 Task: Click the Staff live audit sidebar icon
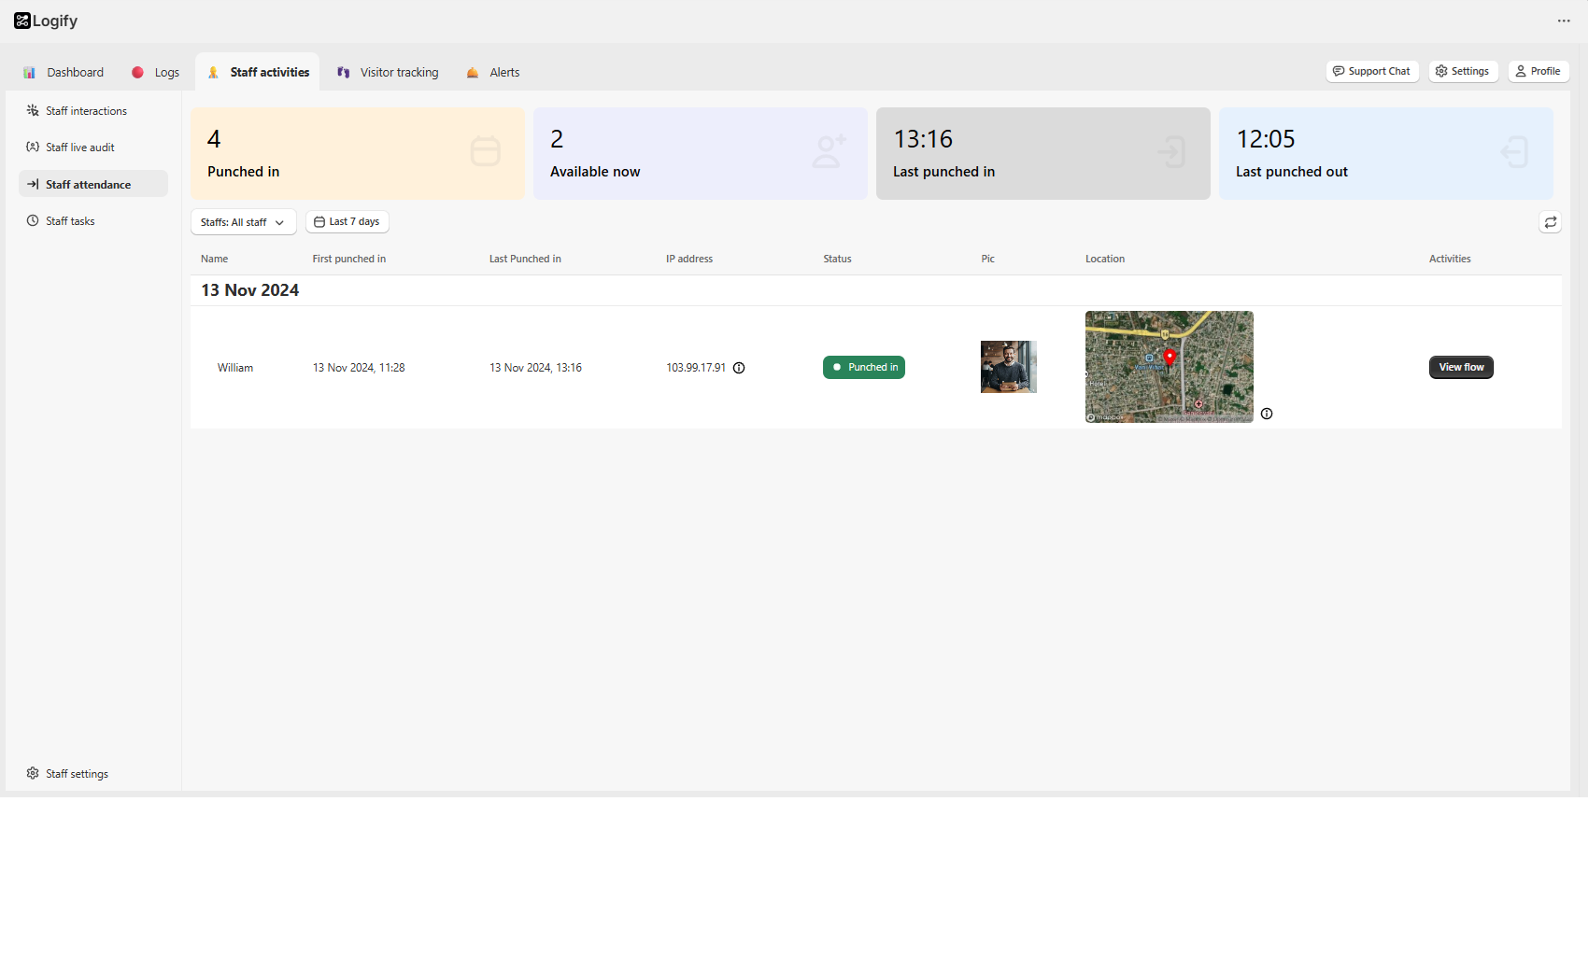(x=33, y=147)
